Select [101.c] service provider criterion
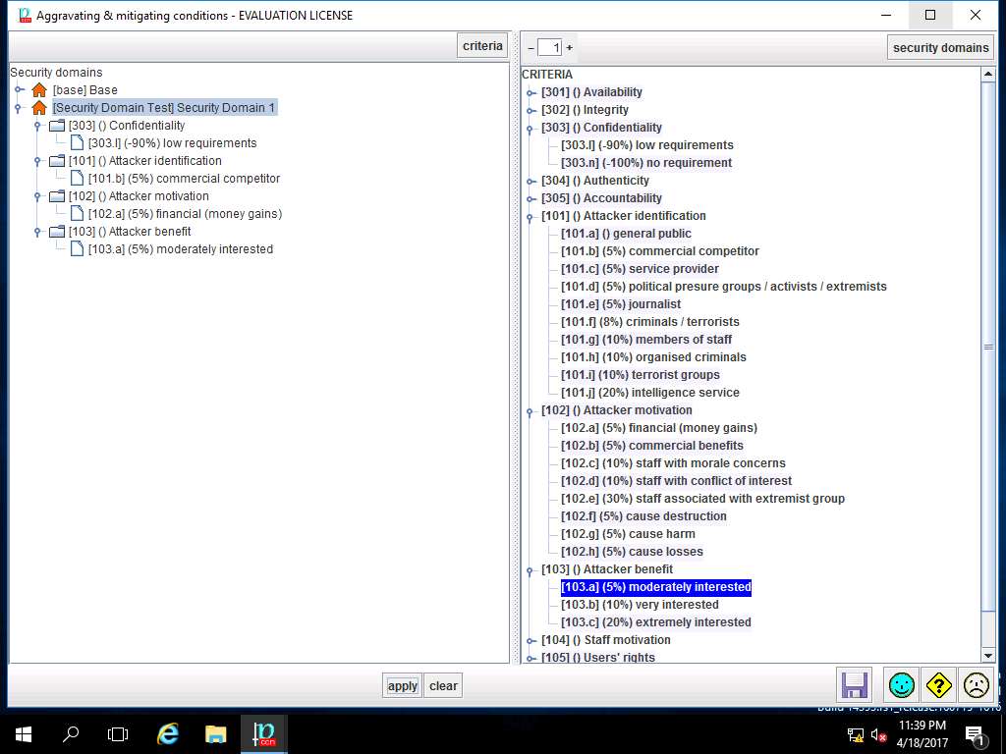This screenshot has width=1006, height=754. point(640,269)
